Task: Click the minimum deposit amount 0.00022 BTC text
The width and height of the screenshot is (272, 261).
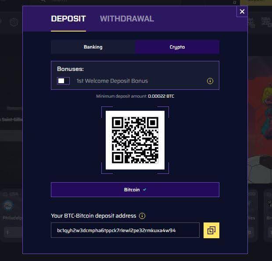Action: pyautogui.click(x=161, y=96)
